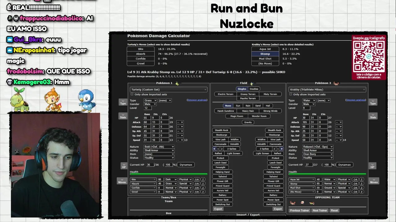Collapse the right HP side tab
Viewport: 396px width, 222px height.
(372, 166)
